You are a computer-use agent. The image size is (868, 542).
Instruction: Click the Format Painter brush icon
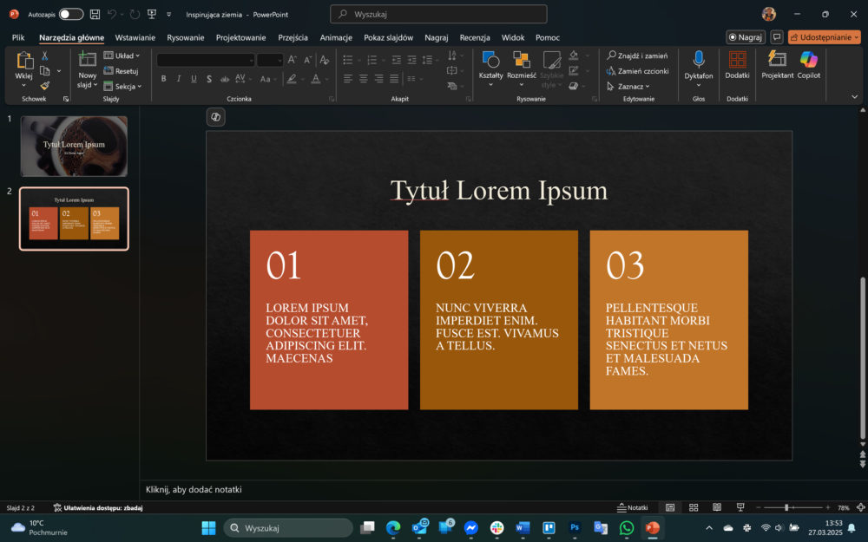(x=45, y=85)
